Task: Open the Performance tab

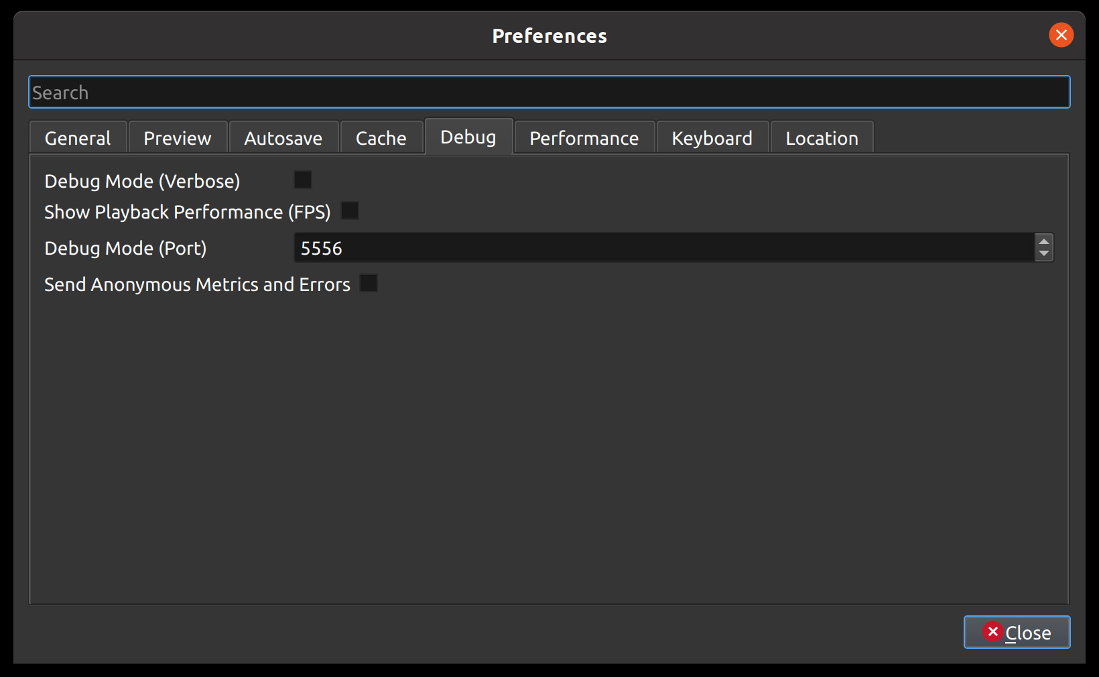Action: coord(583,137)
